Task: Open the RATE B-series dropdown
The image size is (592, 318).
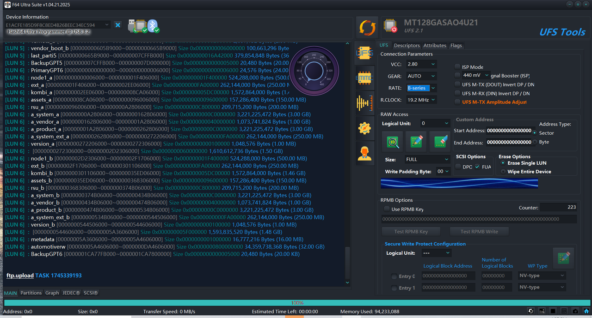Action: tap(421, 88)
